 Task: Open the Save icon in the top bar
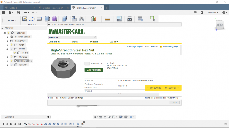[x=19, y=12]
